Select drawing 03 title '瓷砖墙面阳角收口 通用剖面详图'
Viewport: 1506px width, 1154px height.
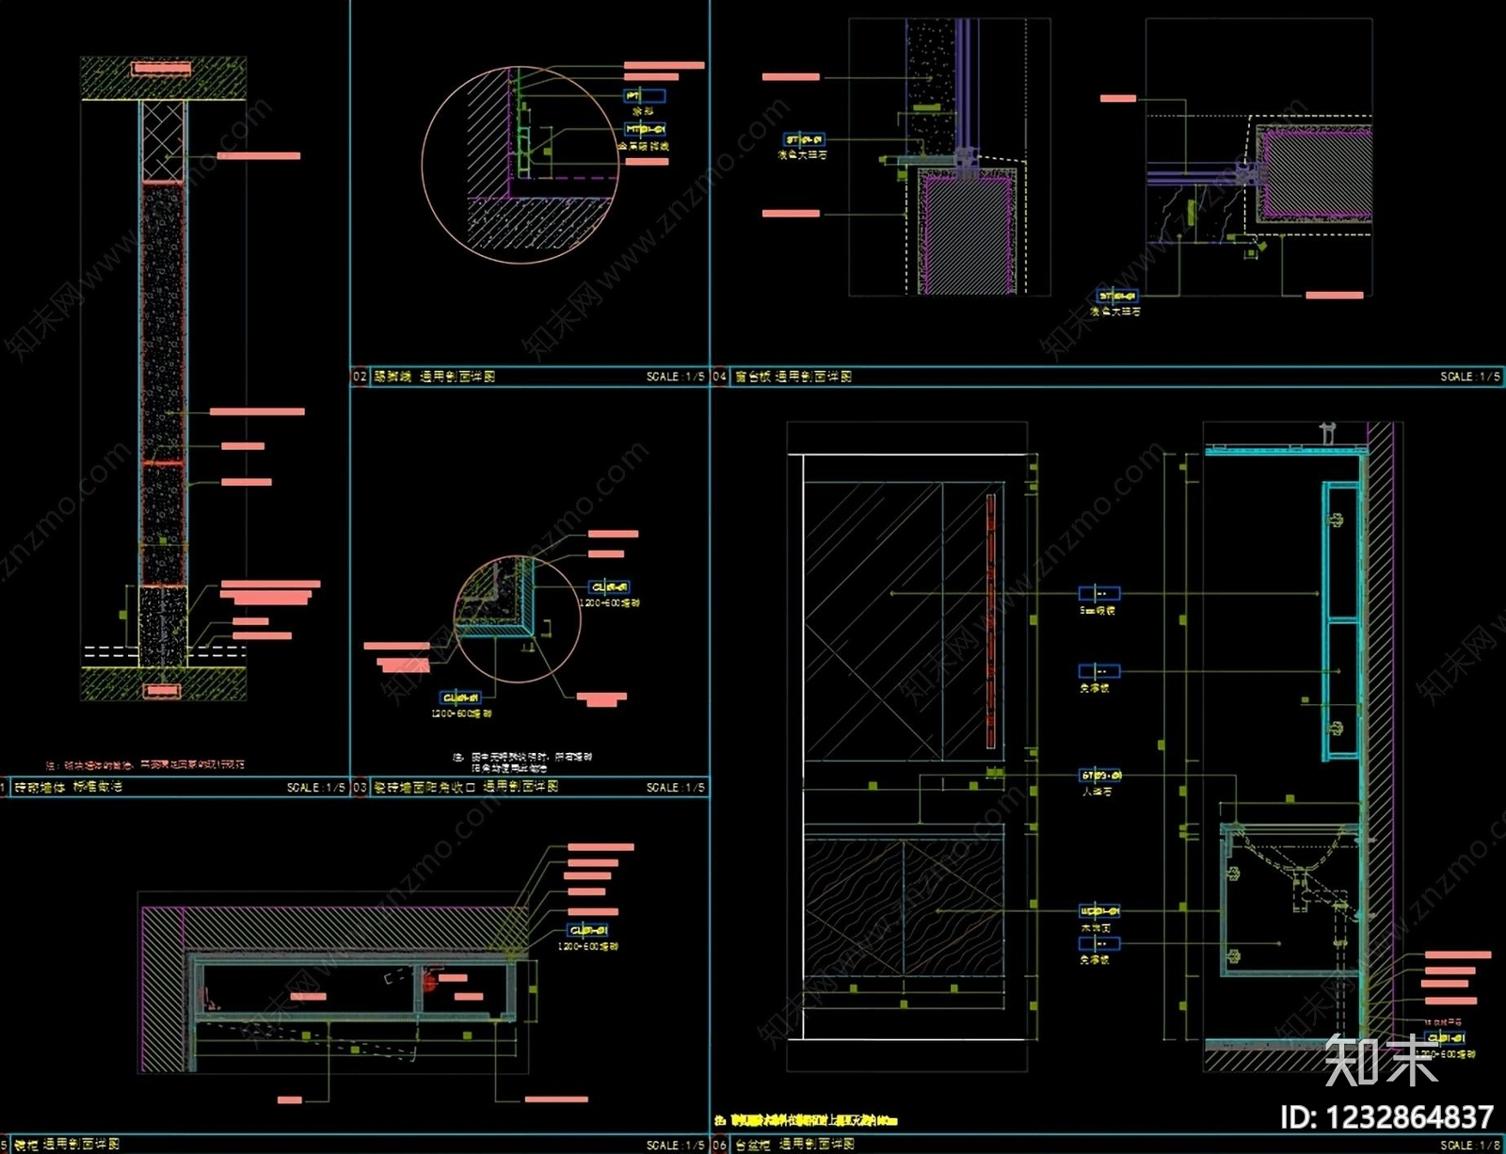click(466, 786)
